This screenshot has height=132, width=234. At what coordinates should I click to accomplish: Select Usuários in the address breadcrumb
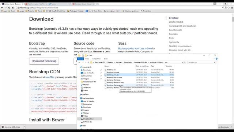click(110, 62)
